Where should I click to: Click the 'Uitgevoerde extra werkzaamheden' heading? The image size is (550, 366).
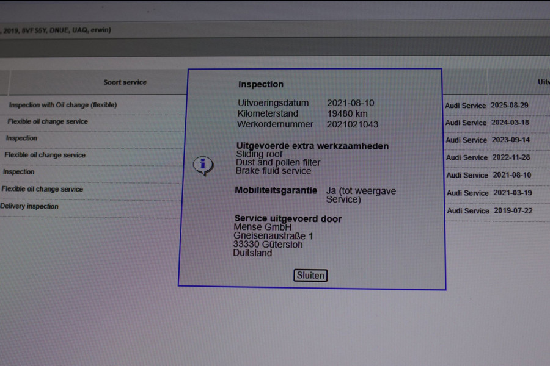point(312,146)
